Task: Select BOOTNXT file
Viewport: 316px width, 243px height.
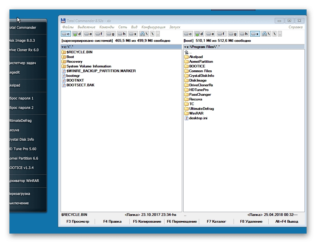Action: (x=73, y=80)
